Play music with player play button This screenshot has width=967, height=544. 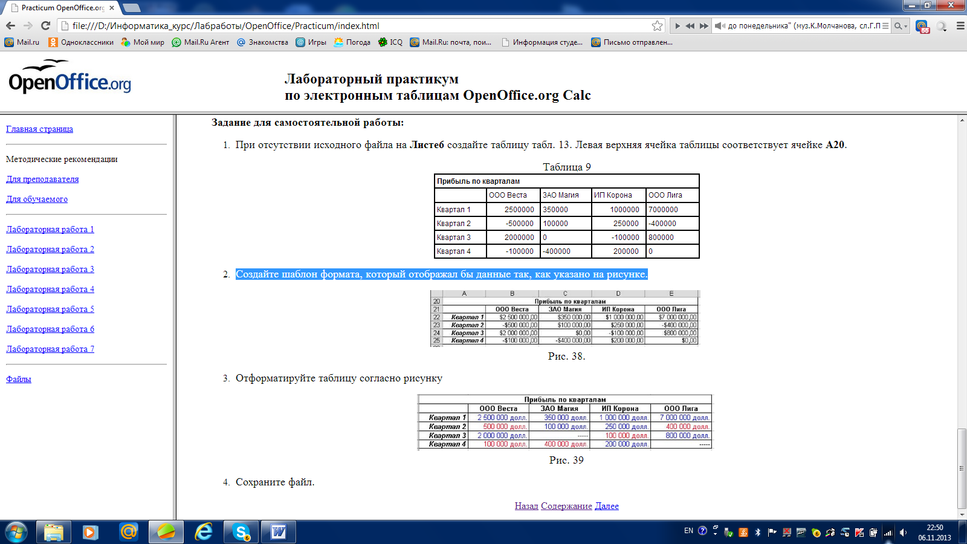point(678,26)
